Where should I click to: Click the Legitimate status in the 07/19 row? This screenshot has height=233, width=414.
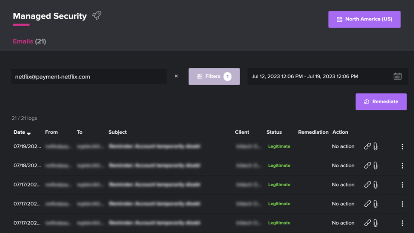pos(279,146)
